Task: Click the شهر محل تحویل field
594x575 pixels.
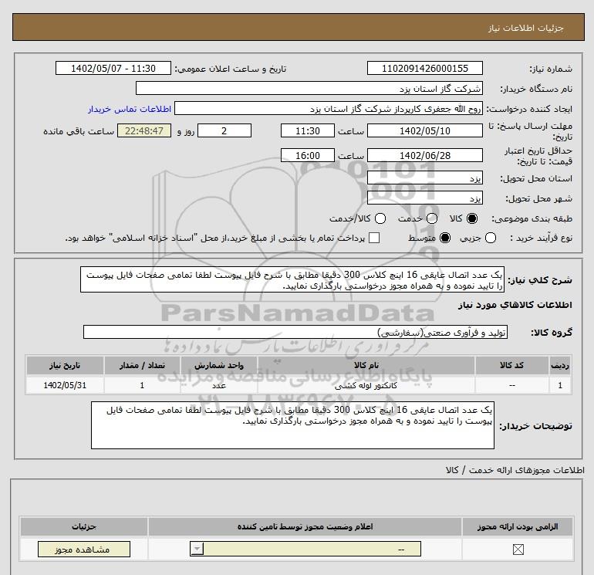Action: point(424,198)
